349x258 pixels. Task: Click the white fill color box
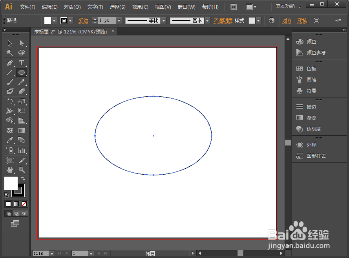click(x=11, y=183)
